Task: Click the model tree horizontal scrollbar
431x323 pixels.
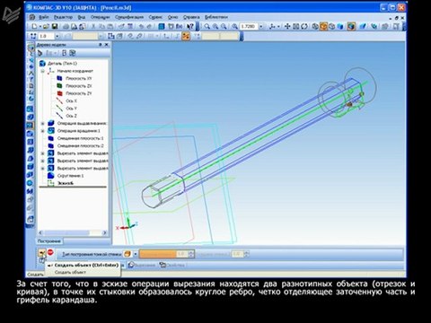Action: click(72, 232)
